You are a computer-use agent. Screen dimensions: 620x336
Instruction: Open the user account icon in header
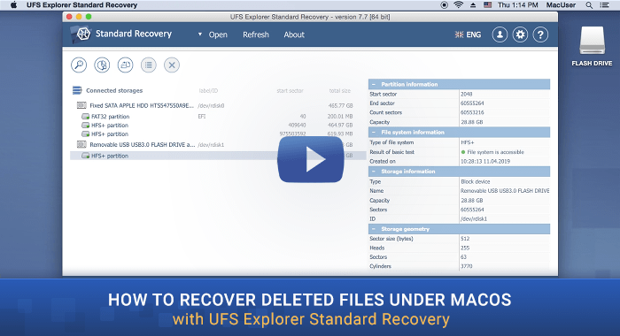click(500, 34)
